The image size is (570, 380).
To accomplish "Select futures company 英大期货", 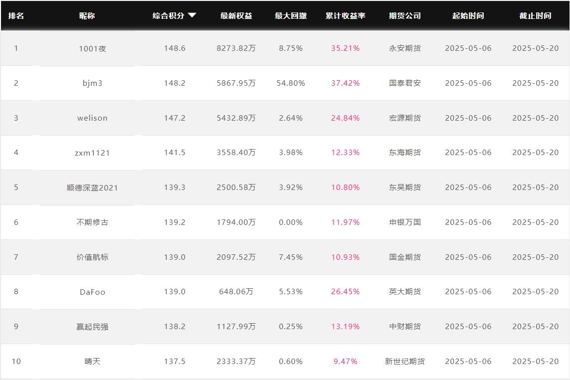I will (405, 292).
